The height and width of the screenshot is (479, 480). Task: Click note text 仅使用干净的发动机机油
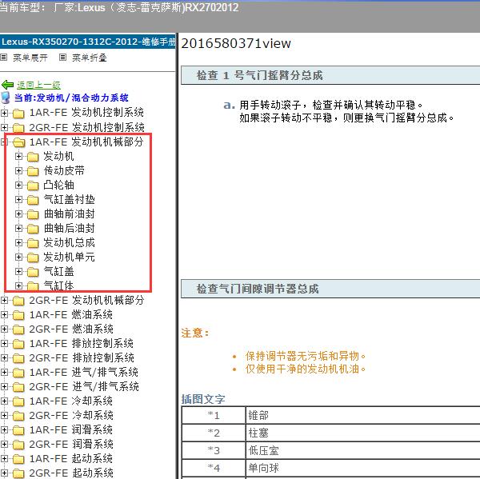[306, 369]
